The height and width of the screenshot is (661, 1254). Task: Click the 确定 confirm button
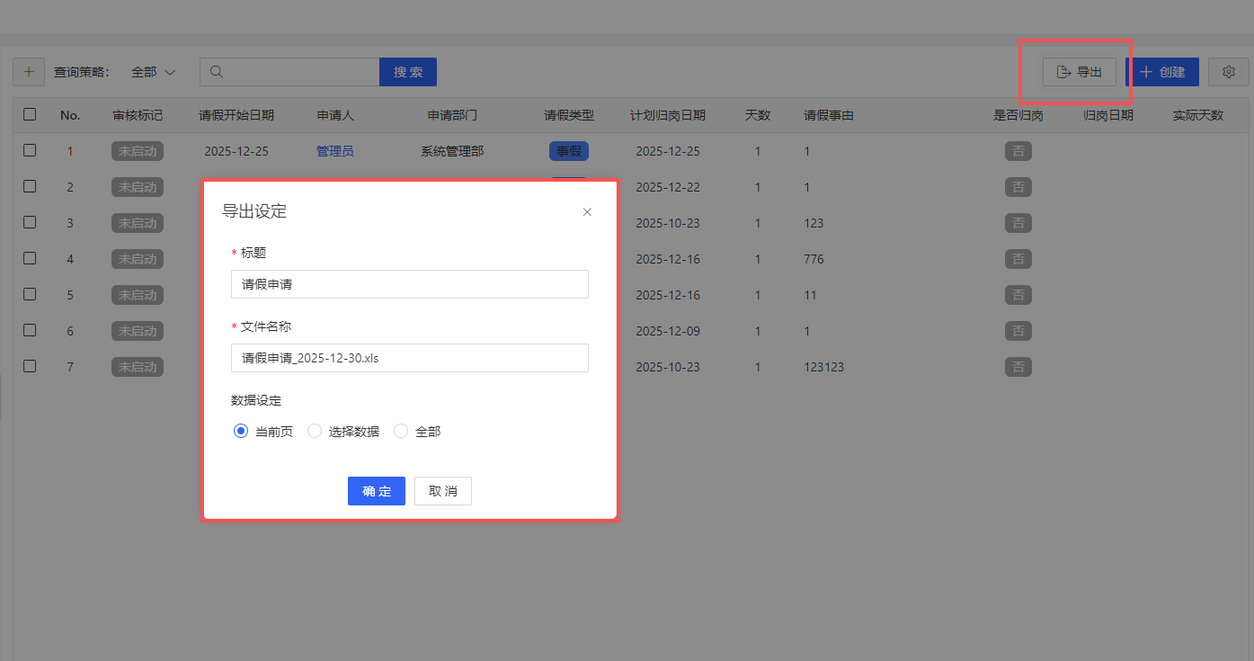(376, 491)
